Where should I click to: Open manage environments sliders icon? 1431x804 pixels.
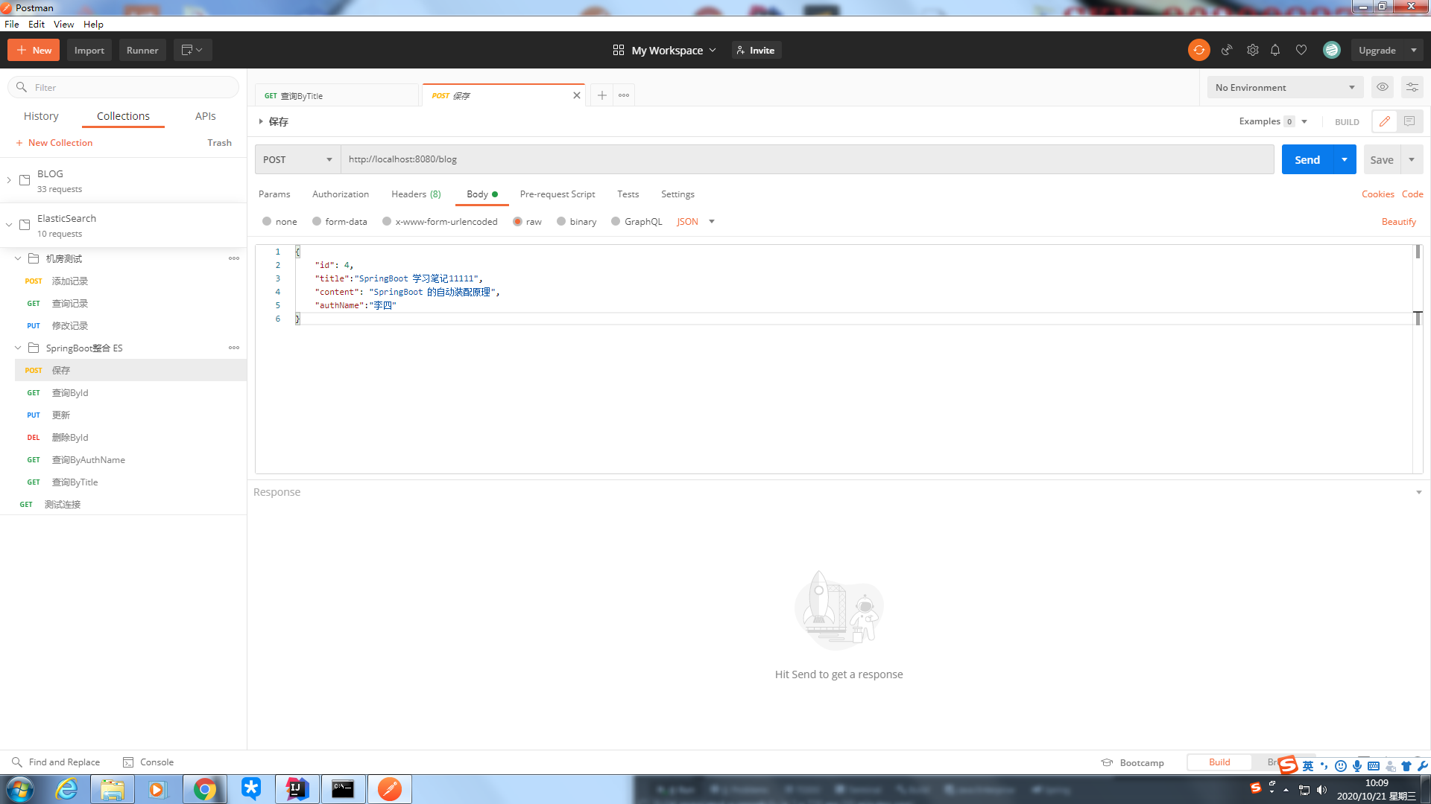click(1412, 87)
